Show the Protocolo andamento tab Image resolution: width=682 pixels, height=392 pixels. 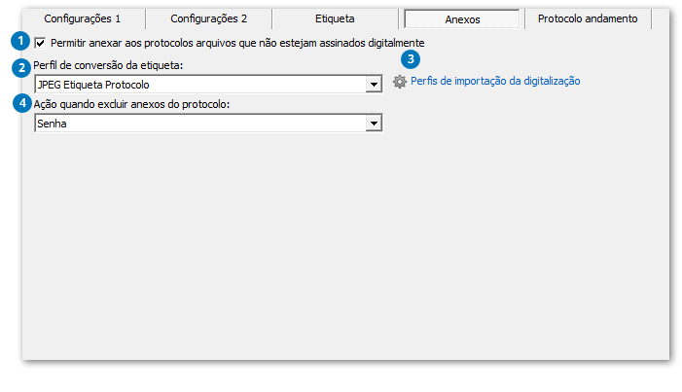click(x=588, y=18)
